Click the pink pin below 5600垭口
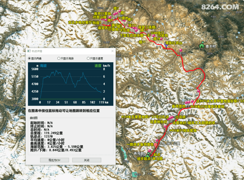Screen dimensions: 244x180 pyautogui.click(x=153, y=36)
